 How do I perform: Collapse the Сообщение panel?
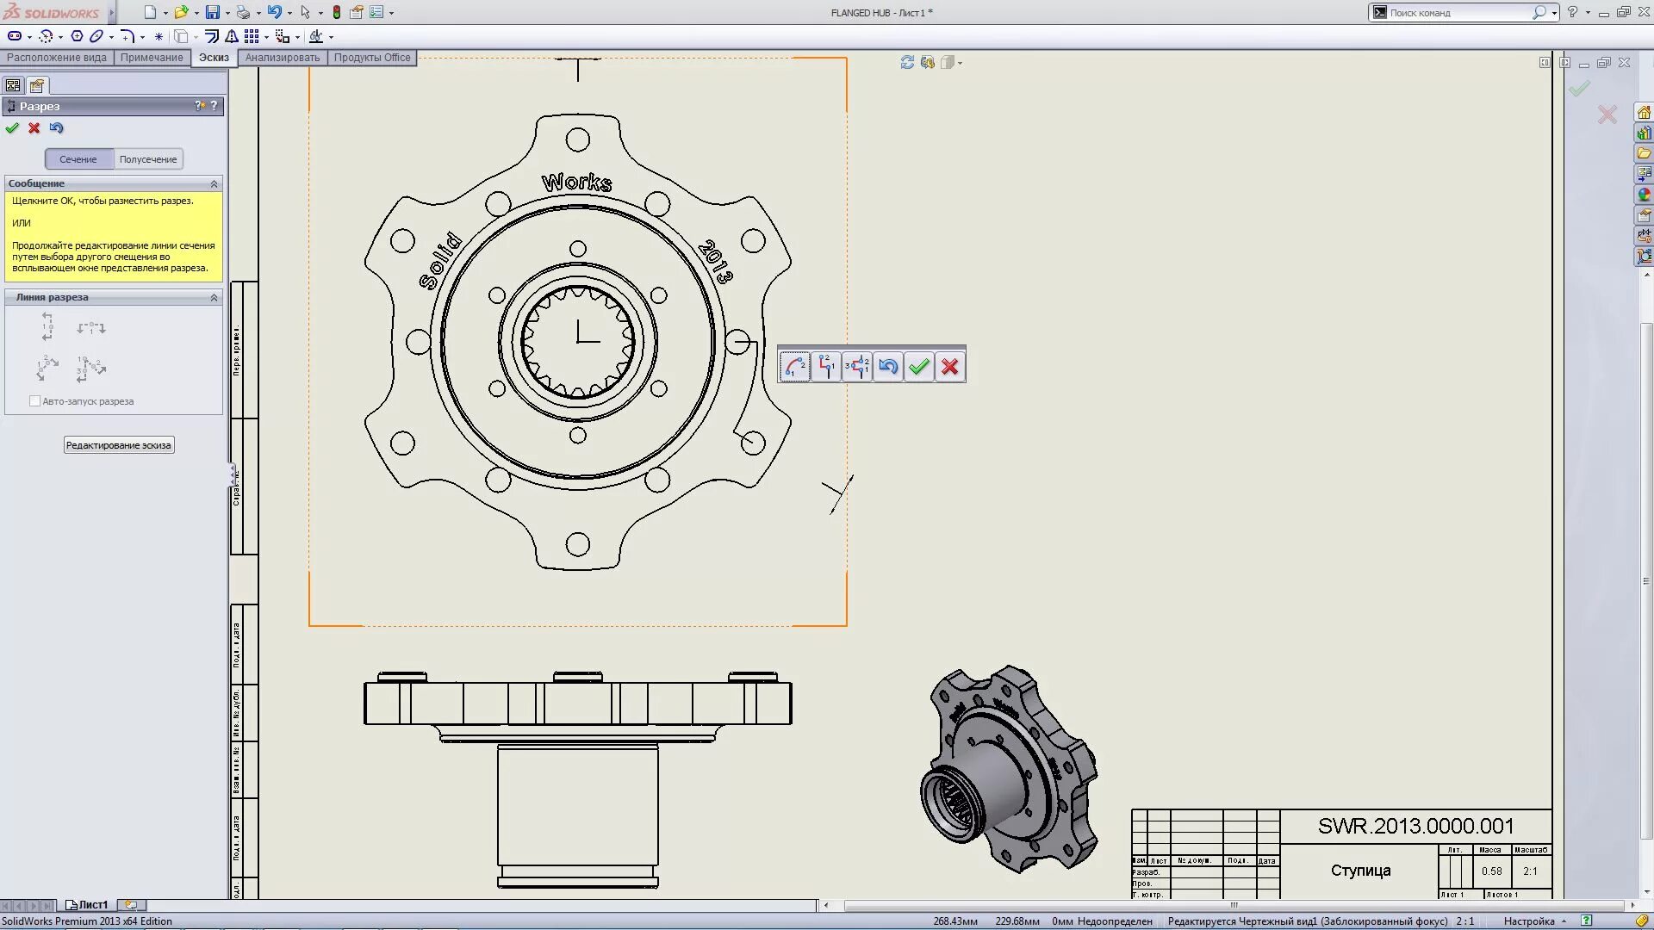(x=214, y=184)
